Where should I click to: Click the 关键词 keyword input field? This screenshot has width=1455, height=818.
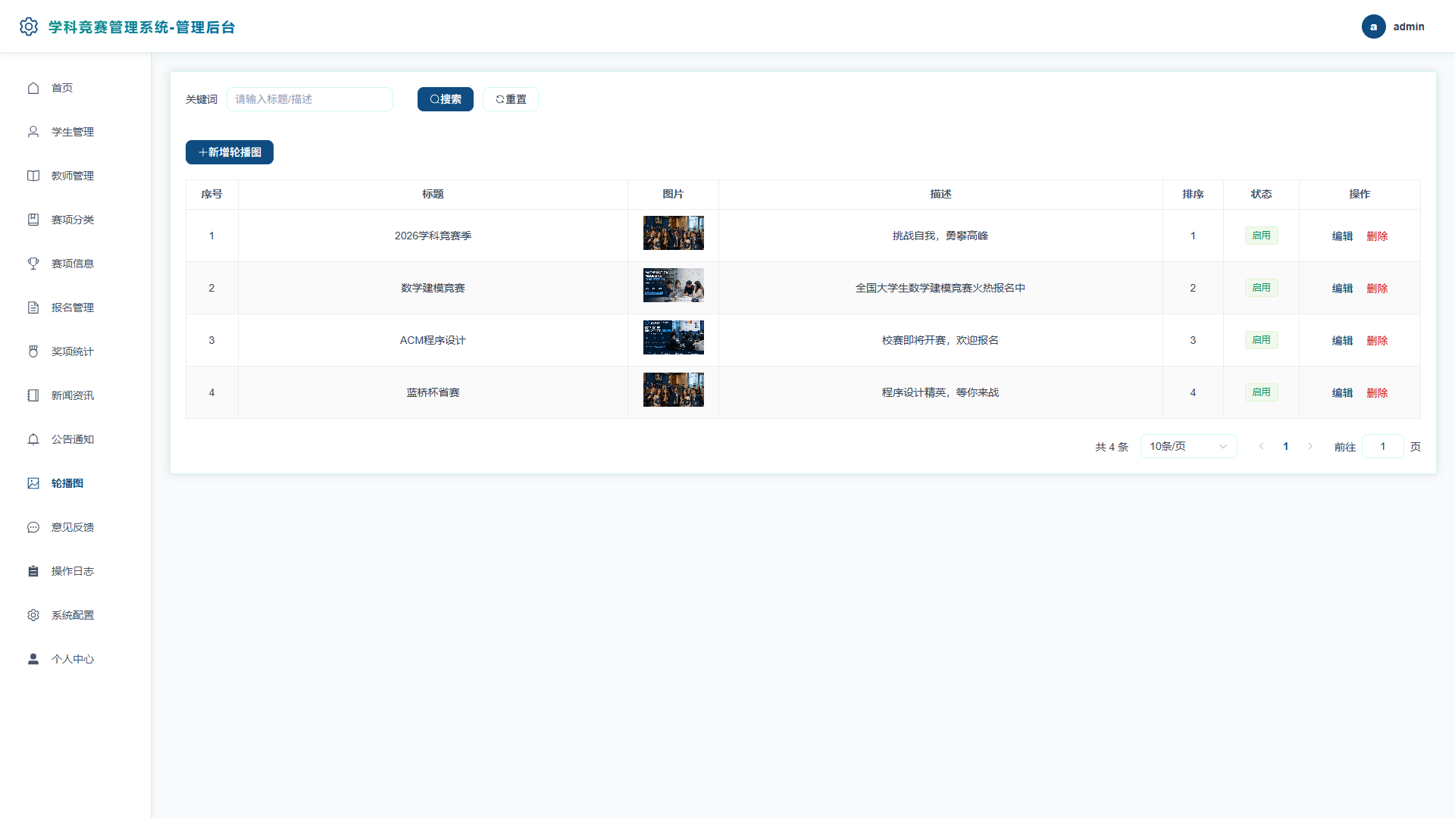coord(310,99)
